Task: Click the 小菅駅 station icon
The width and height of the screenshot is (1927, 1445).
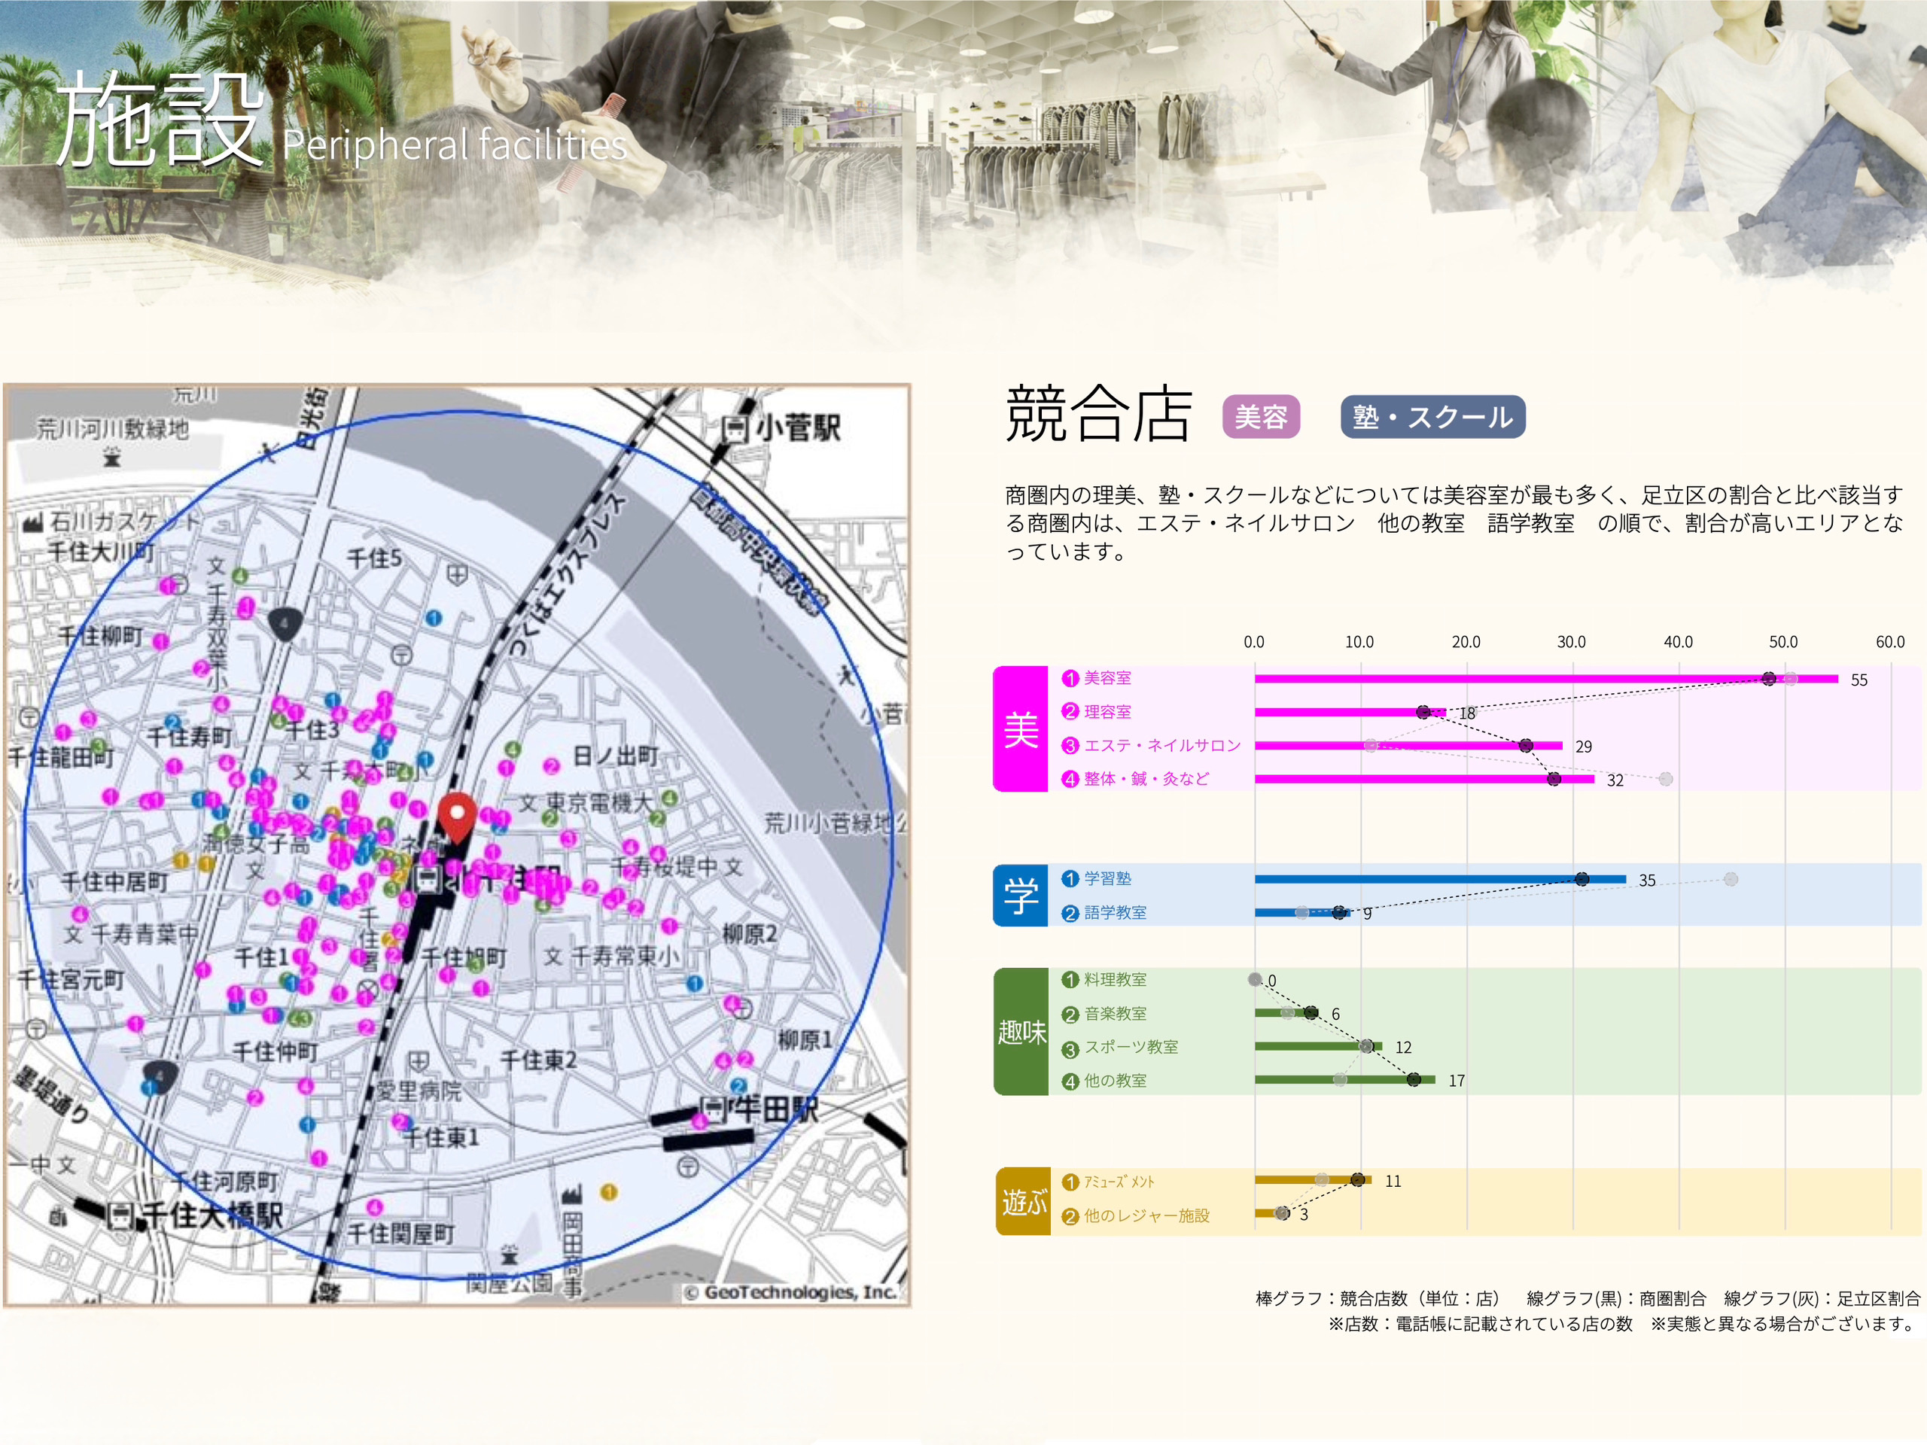Action: coord(736,428)
